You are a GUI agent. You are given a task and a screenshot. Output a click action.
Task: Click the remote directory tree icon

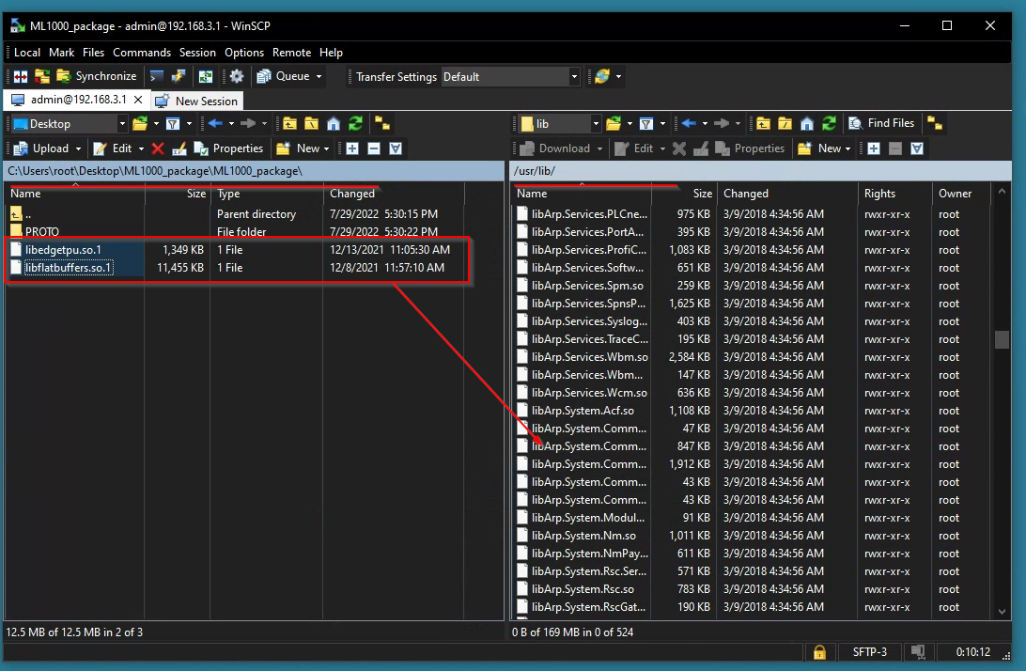(x=935, y=124)
